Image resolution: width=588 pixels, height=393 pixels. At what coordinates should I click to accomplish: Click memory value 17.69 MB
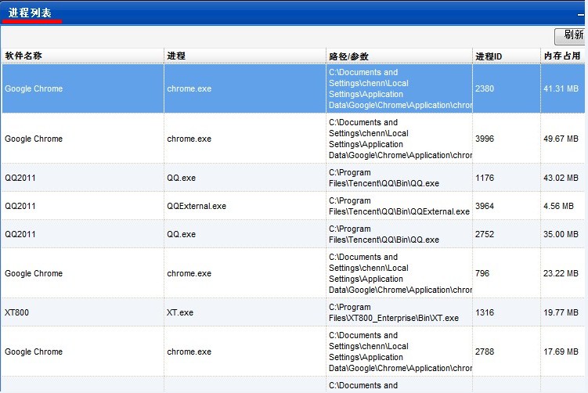point(561,352)
